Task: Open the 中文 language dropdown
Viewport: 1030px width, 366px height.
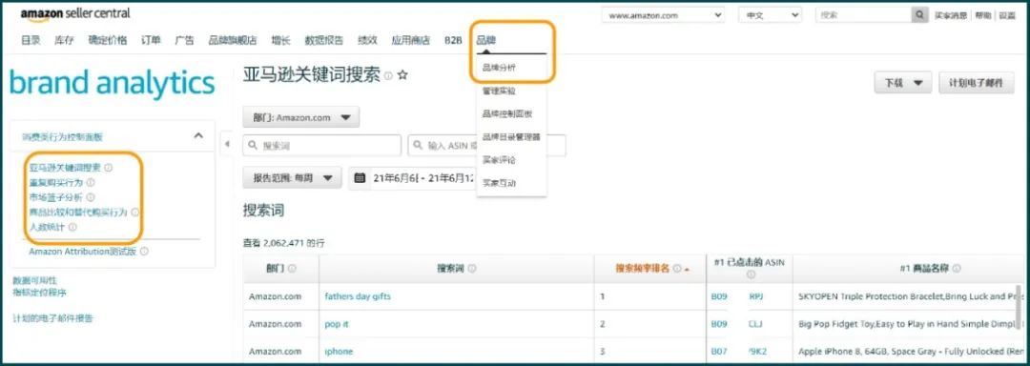Action: tap(770, 15)
